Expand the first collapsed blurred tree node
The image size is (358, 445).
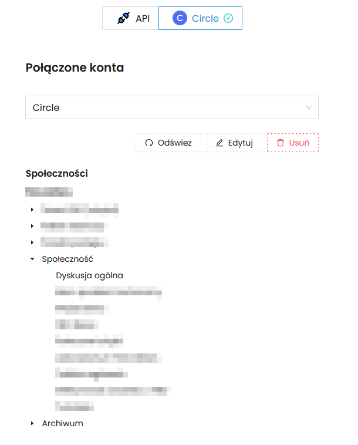(x=32, y=209)
